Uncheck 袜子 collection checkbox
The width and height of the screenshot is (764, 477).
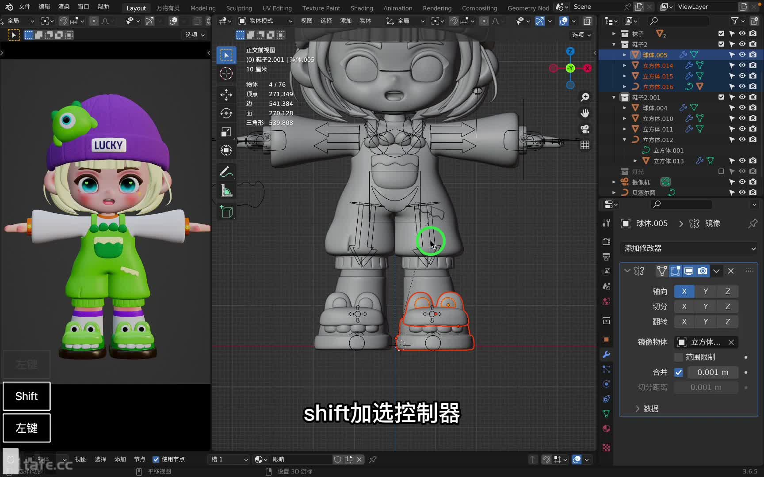721,34
